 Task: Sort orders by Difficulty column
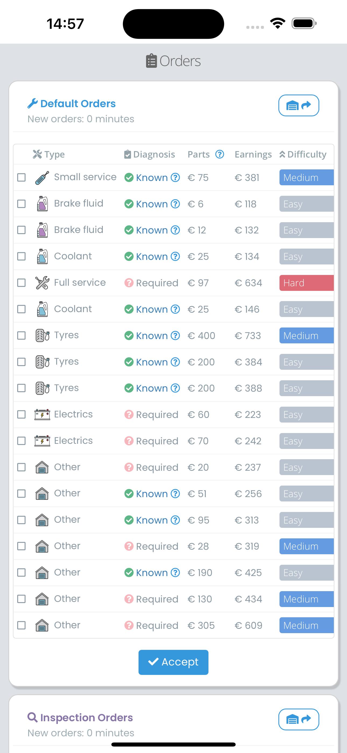pos(303,154)
